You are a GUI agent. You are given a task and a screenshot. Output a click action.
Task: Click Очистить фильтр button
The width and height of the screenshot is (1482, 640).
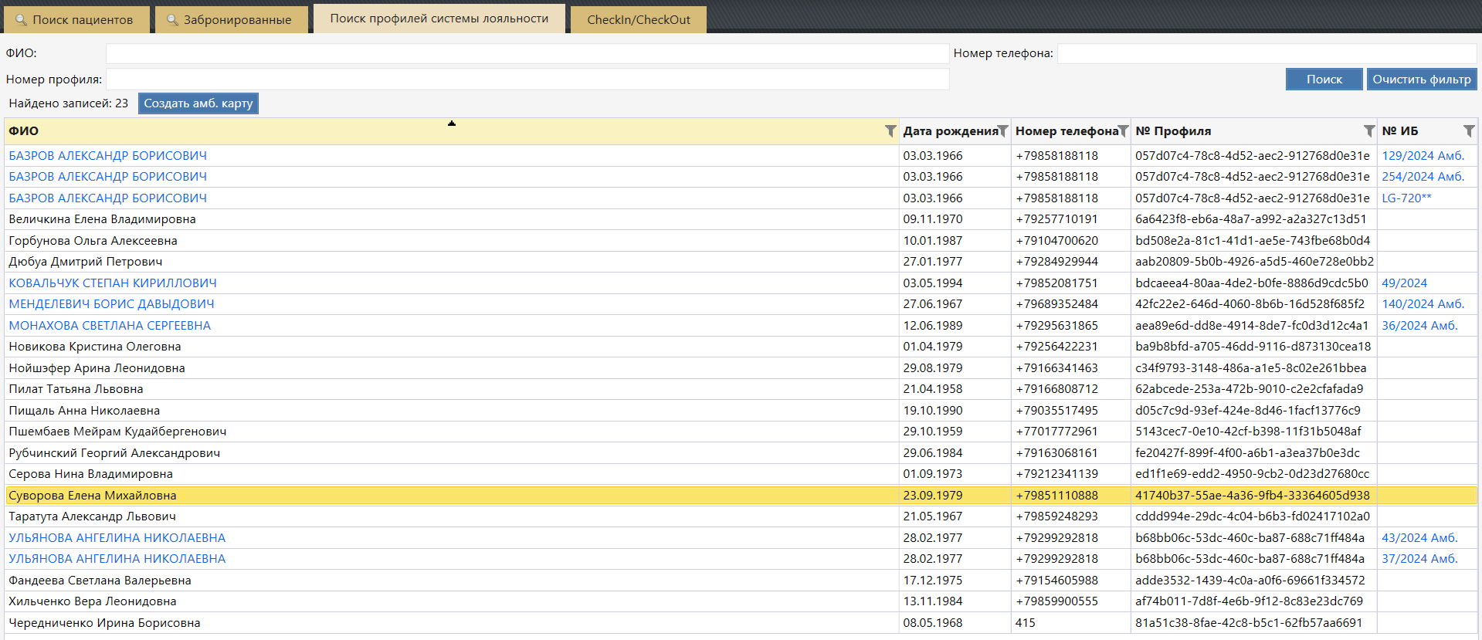(1421, 80)
